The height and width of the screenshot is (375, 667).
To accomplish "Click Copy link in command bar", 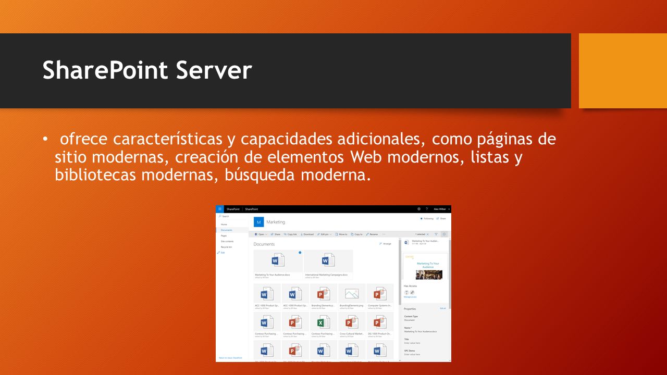I will (x=290, y=234).
